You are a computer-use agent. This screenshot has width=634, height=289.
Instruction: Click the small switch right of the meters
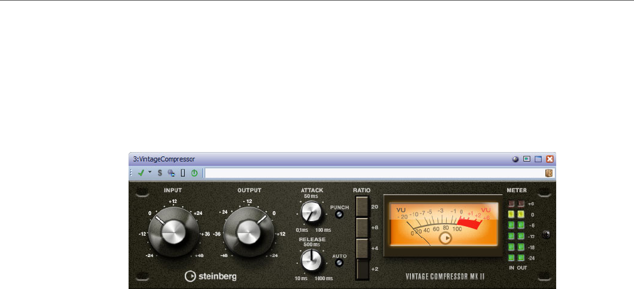click(x=546, y=234)
